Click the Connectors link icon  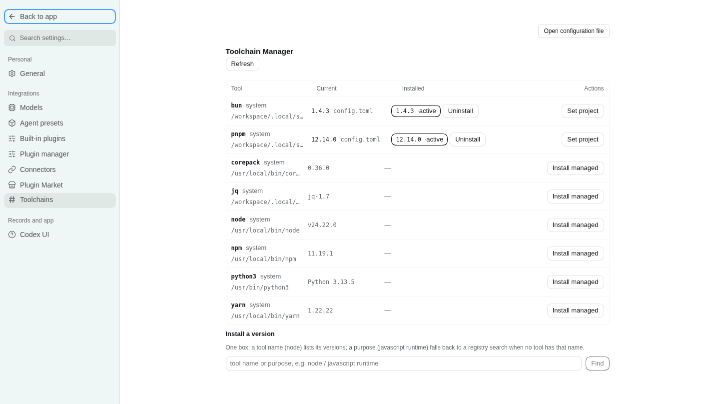(x=12, y=169)
